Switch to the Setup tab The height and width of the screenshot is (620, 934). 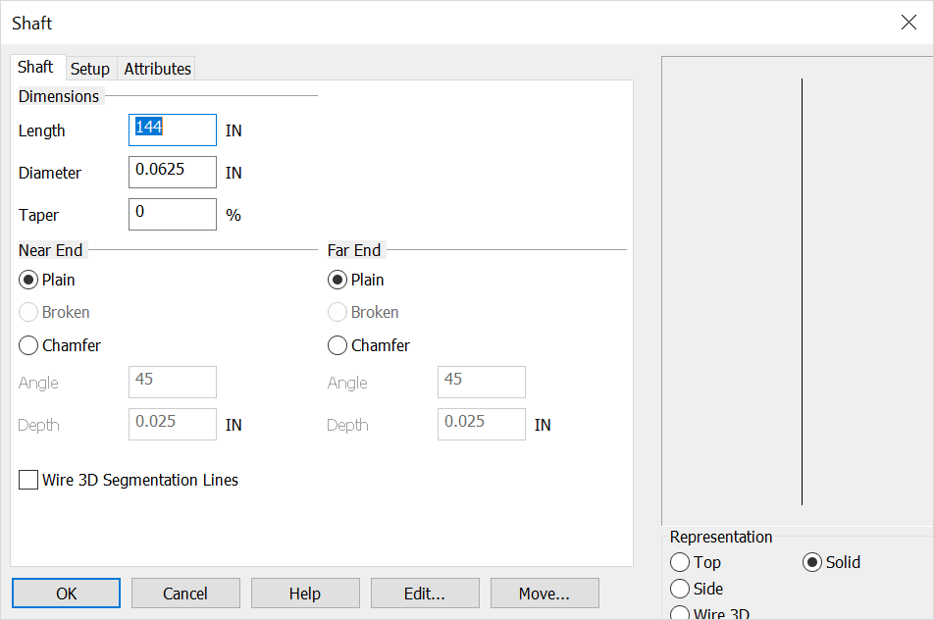[x=90, y=68]
